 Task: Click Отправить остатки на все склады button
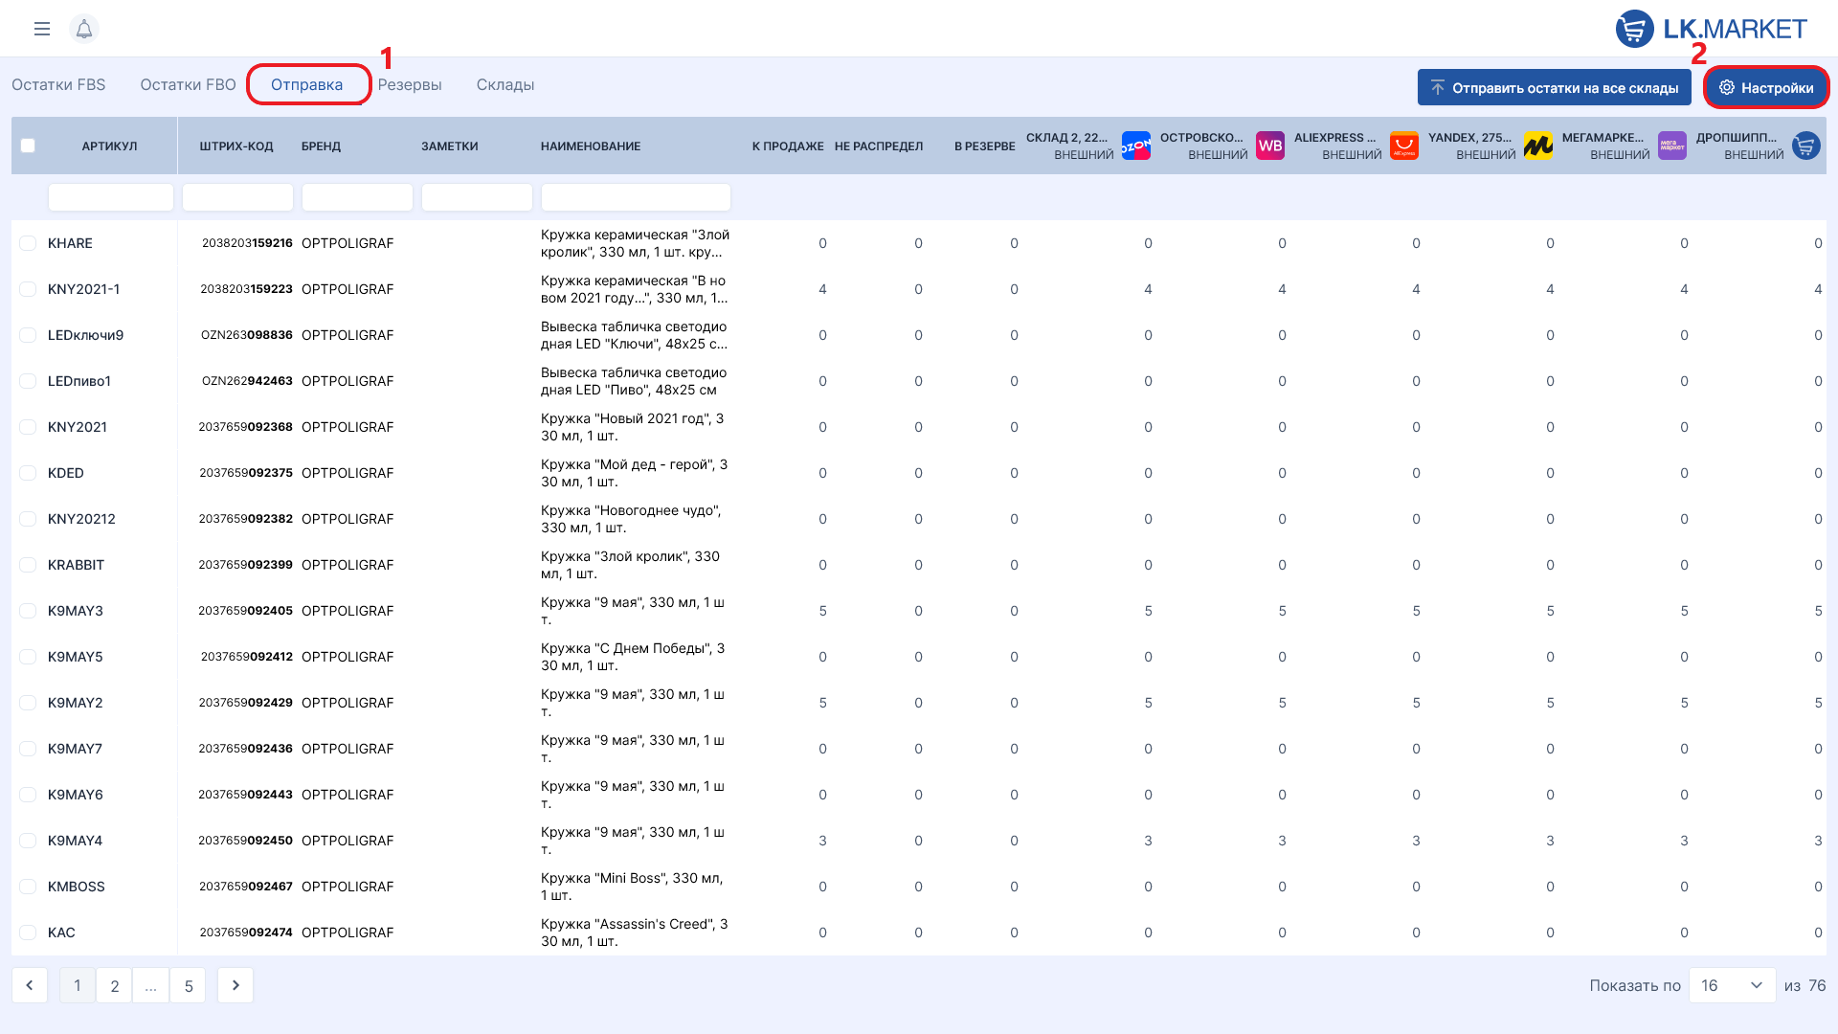click(1554, 87)
